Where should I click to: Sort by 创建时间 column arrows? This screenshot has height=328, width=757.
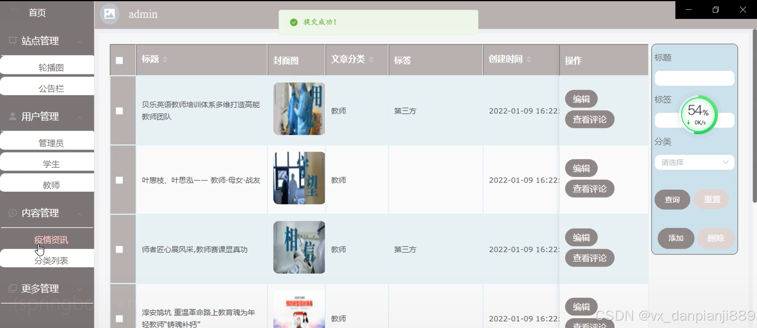[x=529, y=59]
